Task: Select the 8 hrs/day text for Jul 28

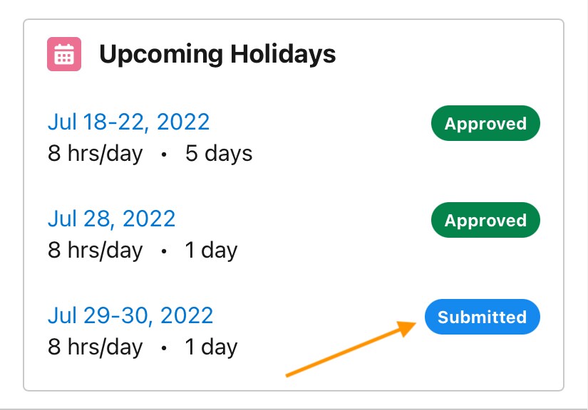Action: [x=97, y=250]
